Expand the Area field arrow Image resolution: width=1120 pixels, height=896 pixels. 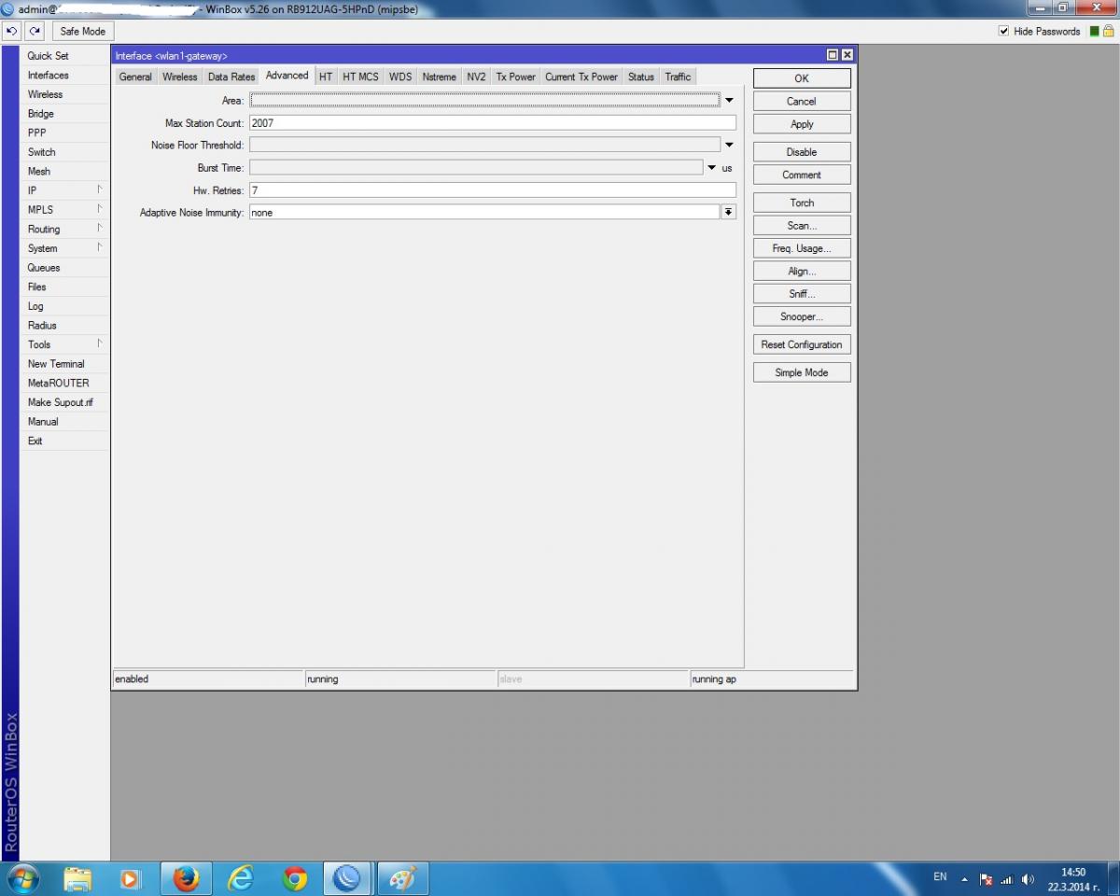[729, 100]
